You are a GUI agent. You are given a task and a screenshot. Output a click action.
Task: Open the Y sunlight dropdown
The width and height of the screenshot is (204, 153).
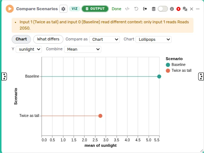point(29,49)
